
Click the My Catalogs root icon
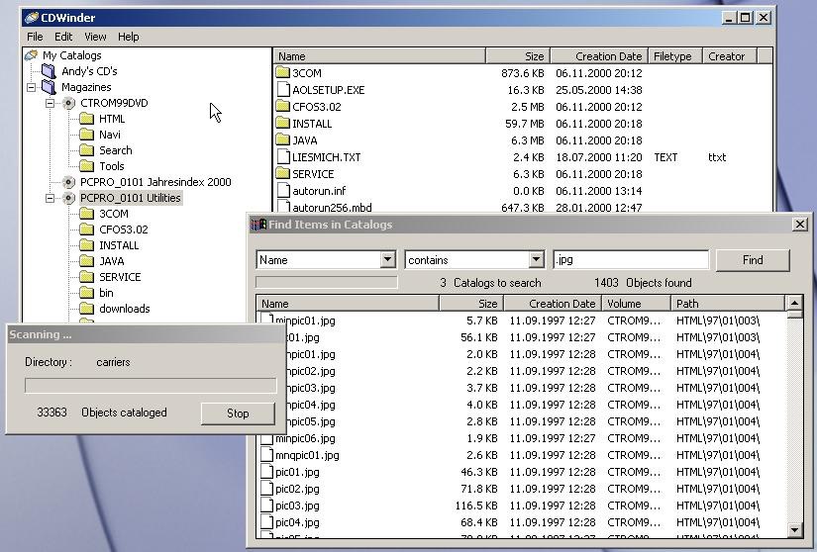(x=32, y=55)
